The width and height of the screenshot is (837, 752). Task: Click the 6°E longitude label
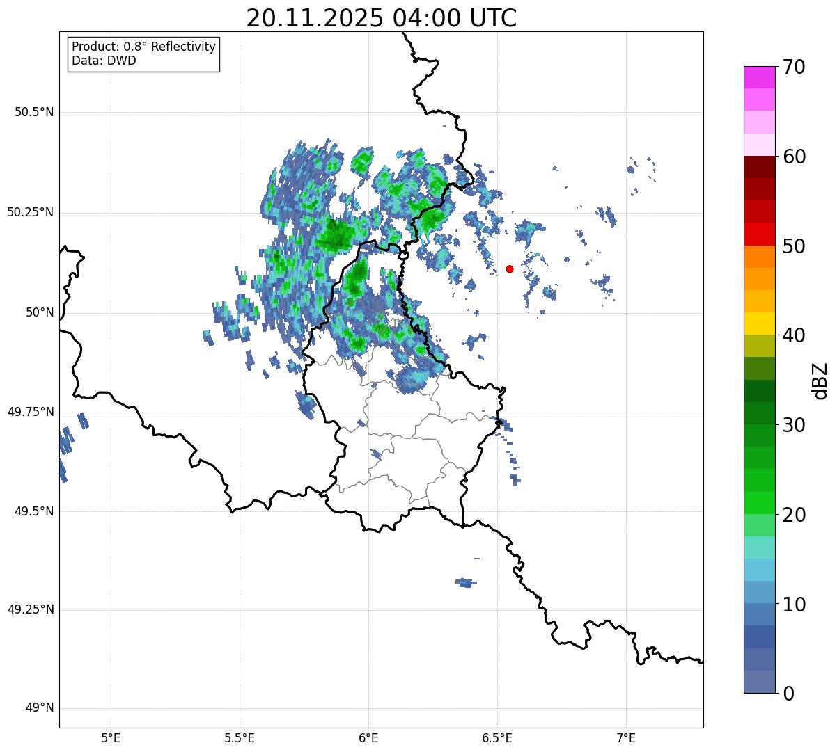[x=368, y=737]
